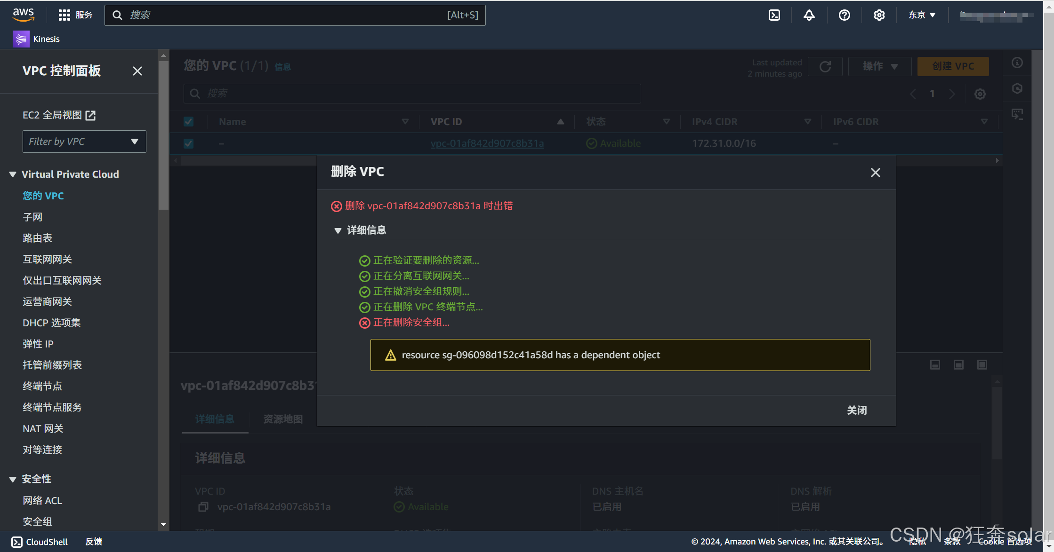Refresh the VPC list
This screenshot has width=1054, height=552.
tap(825, 67)
